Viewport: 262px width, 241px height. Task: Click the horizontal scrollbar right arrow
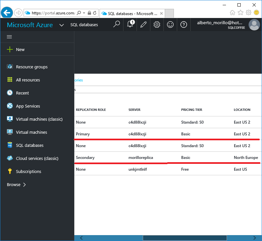click(x=255, y=238)
